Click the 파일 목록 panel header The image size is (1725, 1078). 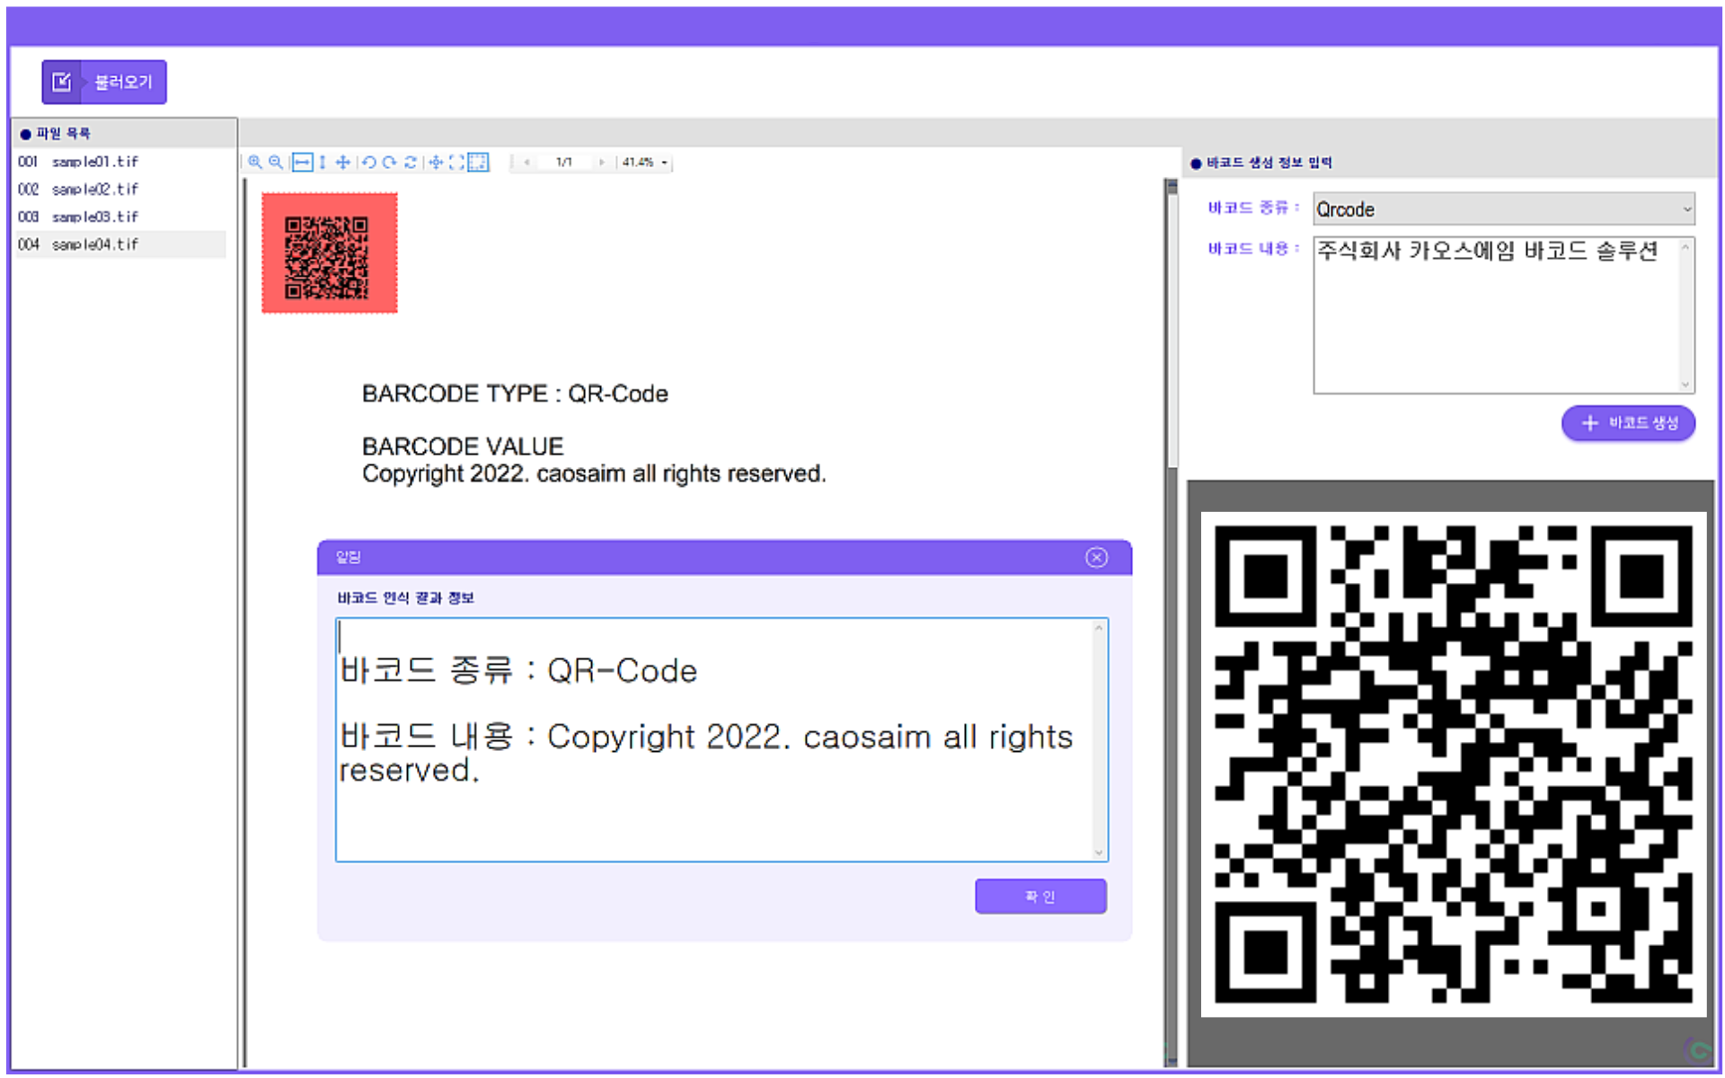(124, 133)
